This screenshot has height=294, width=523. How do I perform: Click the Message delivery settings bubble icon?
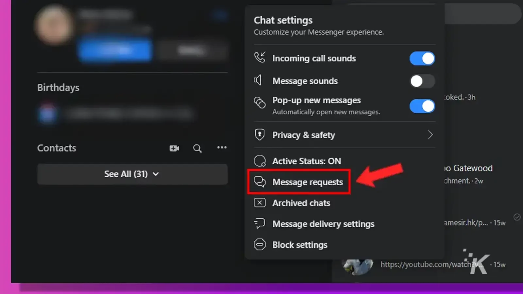(260, 223)
